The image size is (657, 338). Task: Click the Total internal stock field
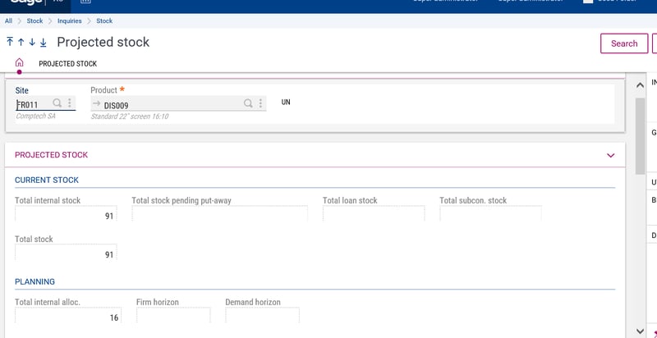point(66,215)
